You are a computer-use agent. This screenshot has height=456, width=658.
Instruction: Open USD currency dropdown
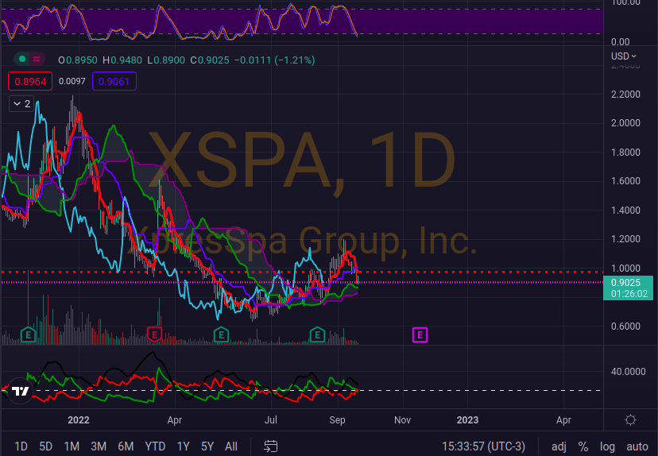pyautogui.click(x=624, y=56)
